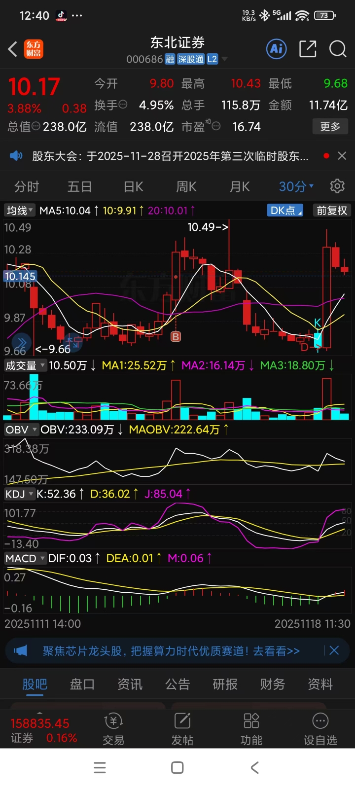Image resolution: width=355 pixels, height=789 pixels.
Task: Select the 股吧 tab
Action: [x=35, y=684]
